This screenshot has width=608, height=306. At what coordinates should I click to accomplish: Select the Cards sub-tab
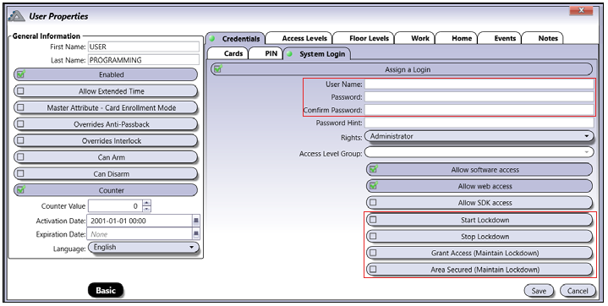[x=227, y=53]
